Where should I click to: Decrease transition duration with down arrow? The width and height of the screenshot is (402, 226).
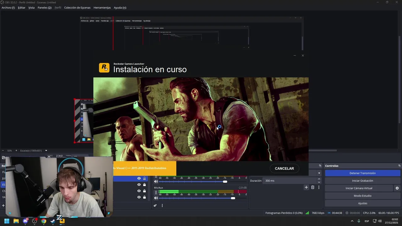click(319, 182)
